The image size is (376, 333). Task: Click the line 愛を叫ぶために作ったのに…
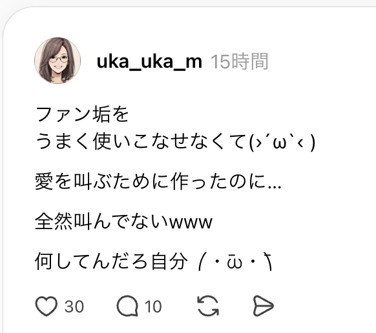(x=158, y=181)
